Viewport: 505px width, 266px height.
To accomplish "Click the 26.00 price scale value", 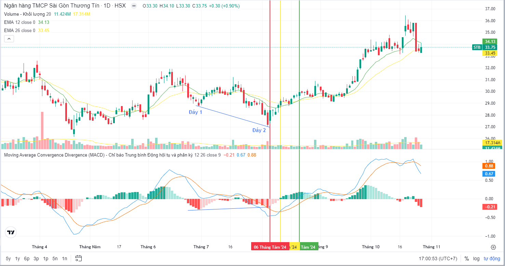I will coord(490,138).
